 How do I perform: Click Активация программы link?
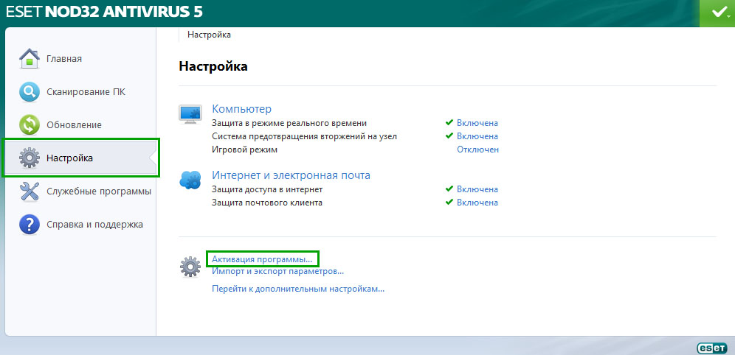(x=262, y=259)
